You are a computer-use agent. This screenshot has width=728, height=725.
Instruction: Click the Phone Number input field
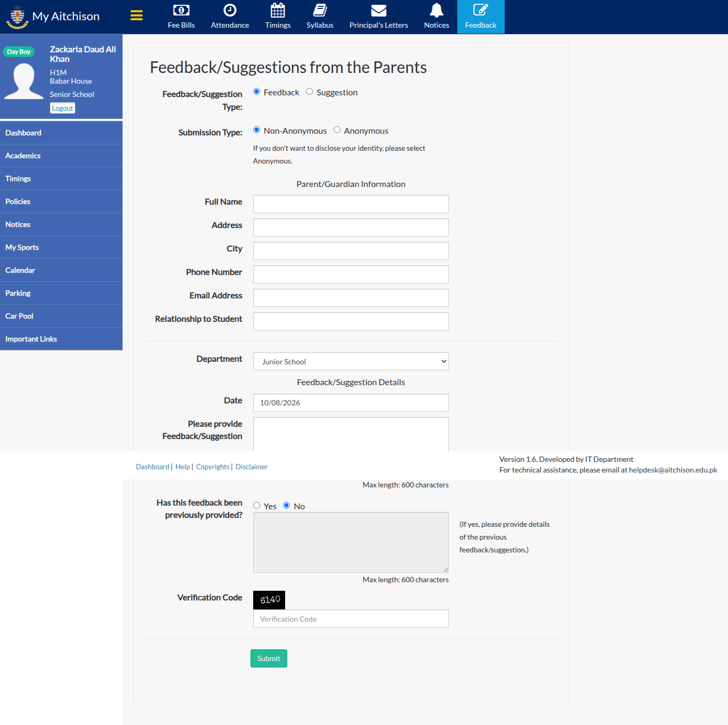point(351,274)
